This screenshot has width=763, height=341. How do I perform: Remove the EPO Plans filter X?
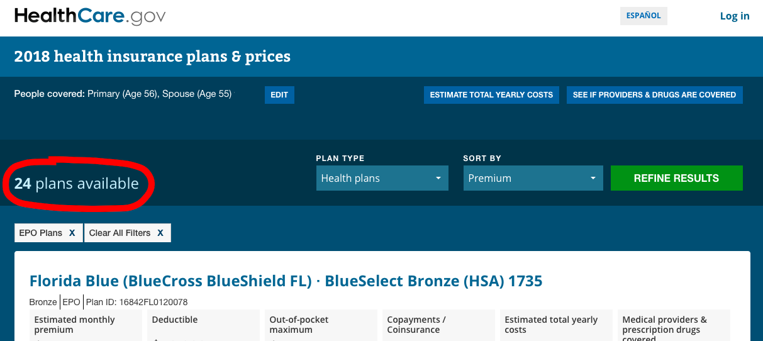pyautogui.click(x=72, y=233)
